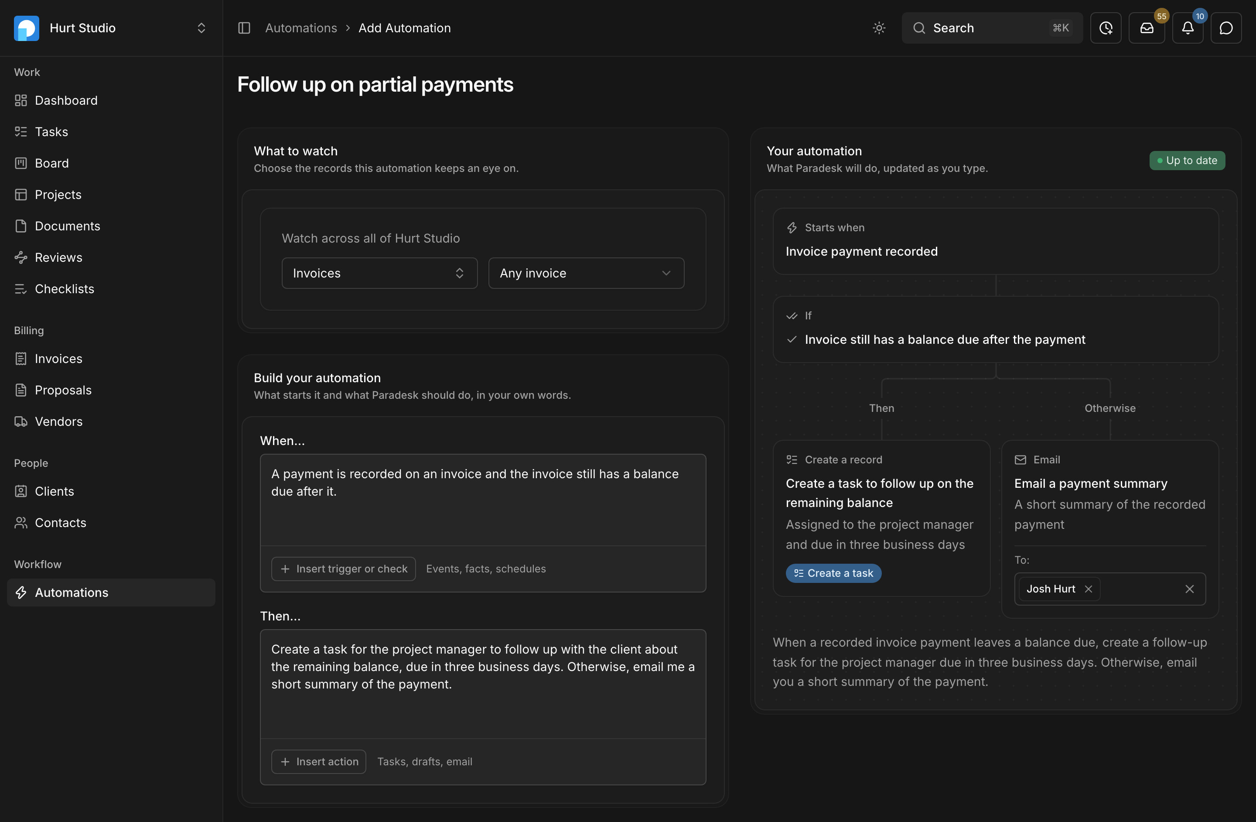This screenshot has width=1256, height=822.
Task: Open Dashboard from sidebar
Action: [111, 100]
